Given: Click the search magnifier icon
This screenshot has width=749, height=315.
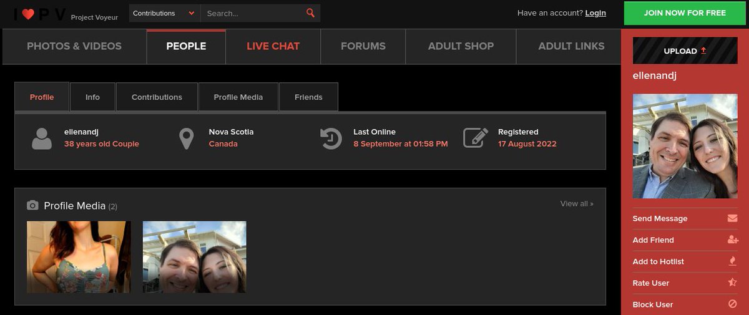Looking at the screenshot, I should coord(311,13).
